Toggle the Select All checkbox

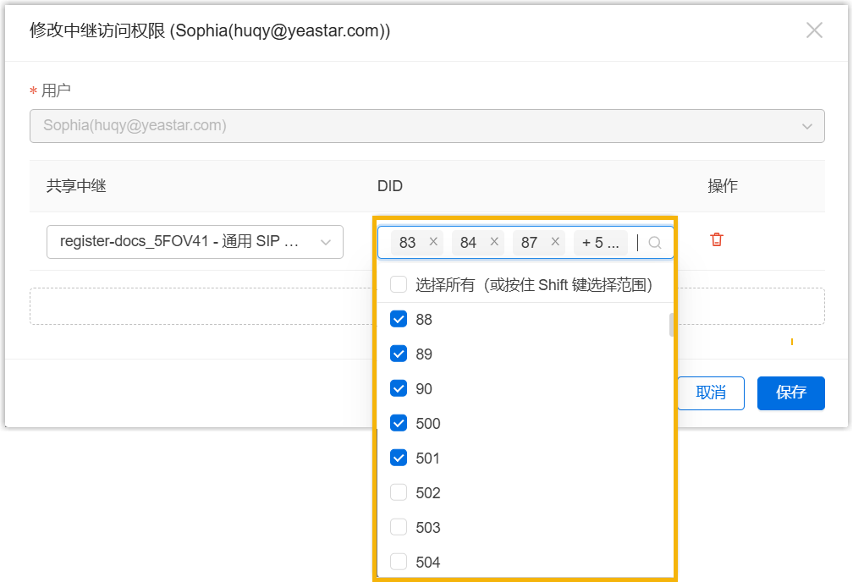point(399,285)
